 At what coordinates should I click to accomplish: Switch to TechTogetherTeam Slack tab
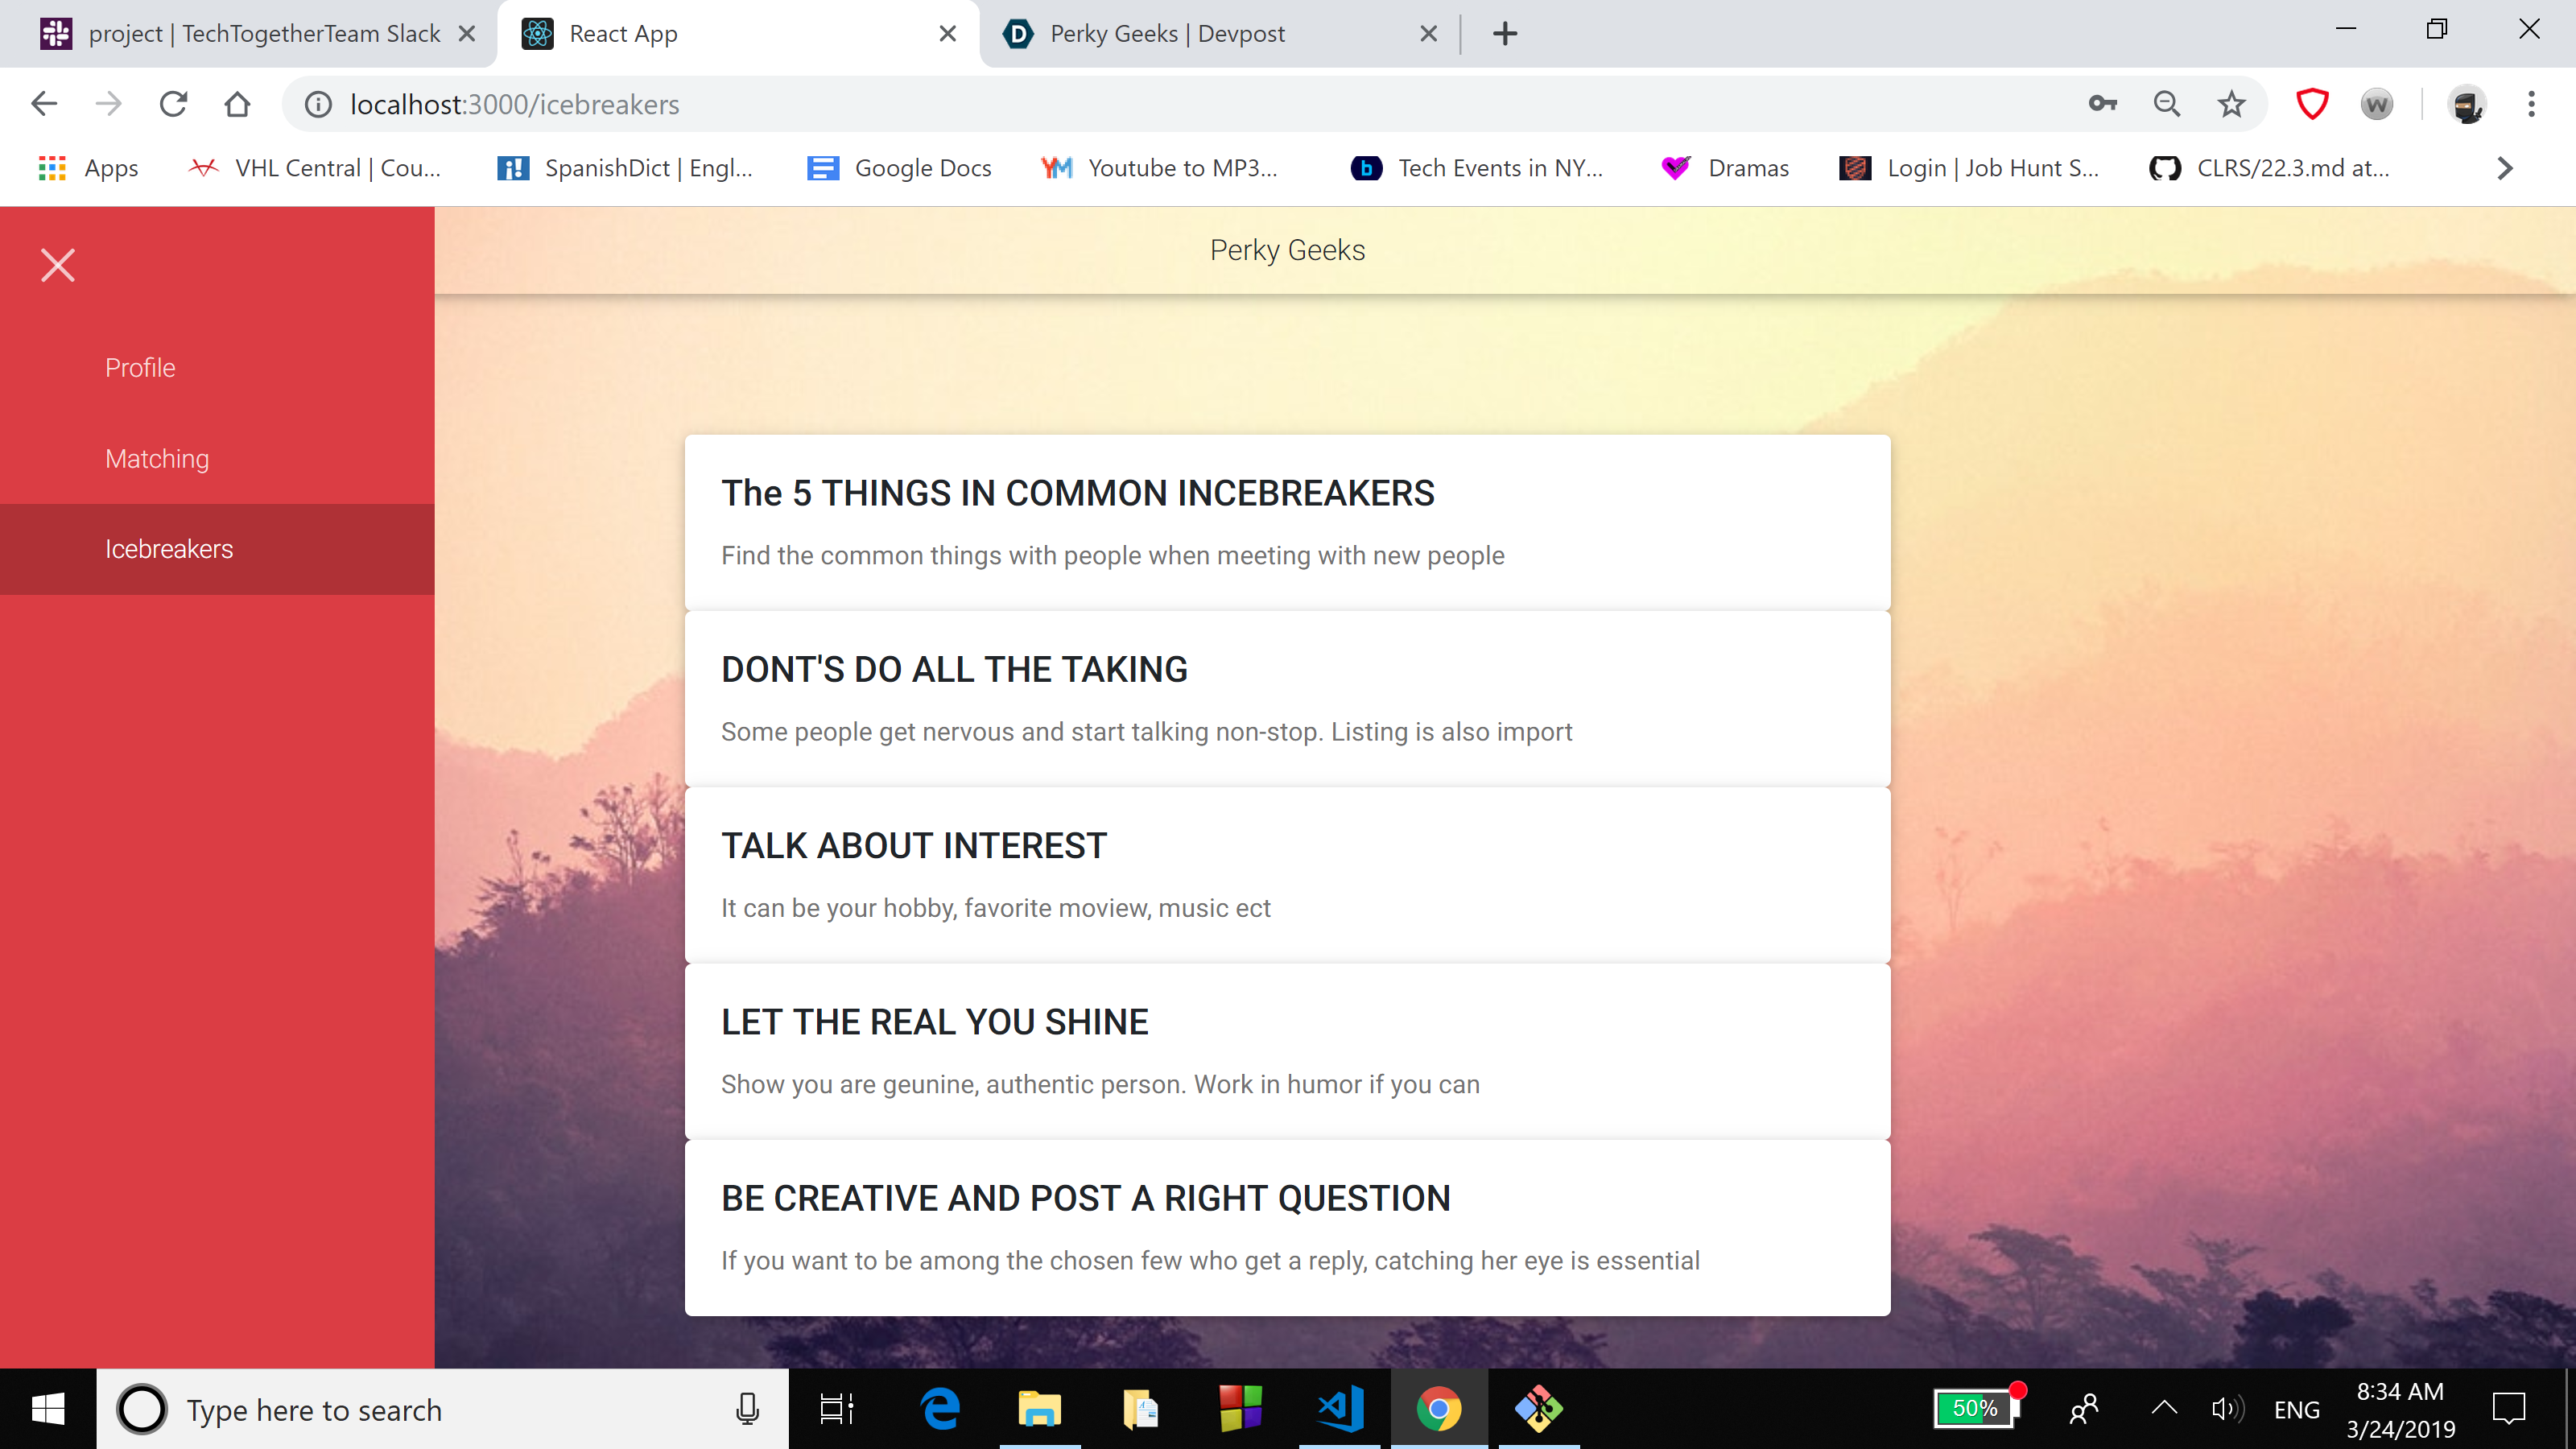tap(264, 34)
